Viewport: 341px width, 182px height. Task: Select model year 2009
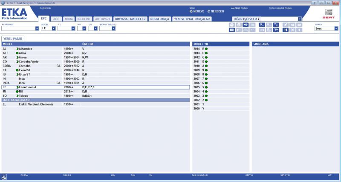click(x=221, y=70)
